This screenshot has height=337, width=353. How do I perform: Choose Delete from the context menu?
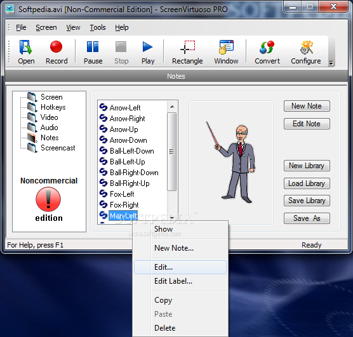pos(180,328)
